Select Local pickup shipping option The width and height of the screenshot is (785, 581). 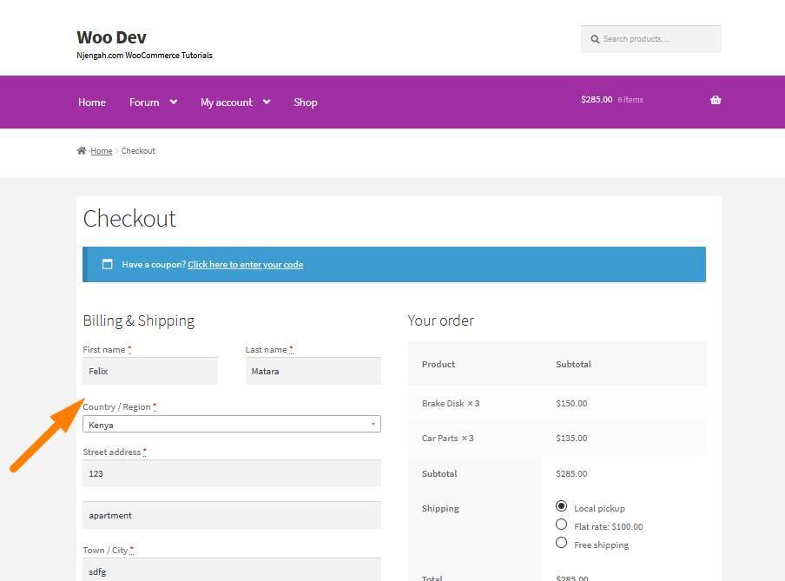[561, 505]
